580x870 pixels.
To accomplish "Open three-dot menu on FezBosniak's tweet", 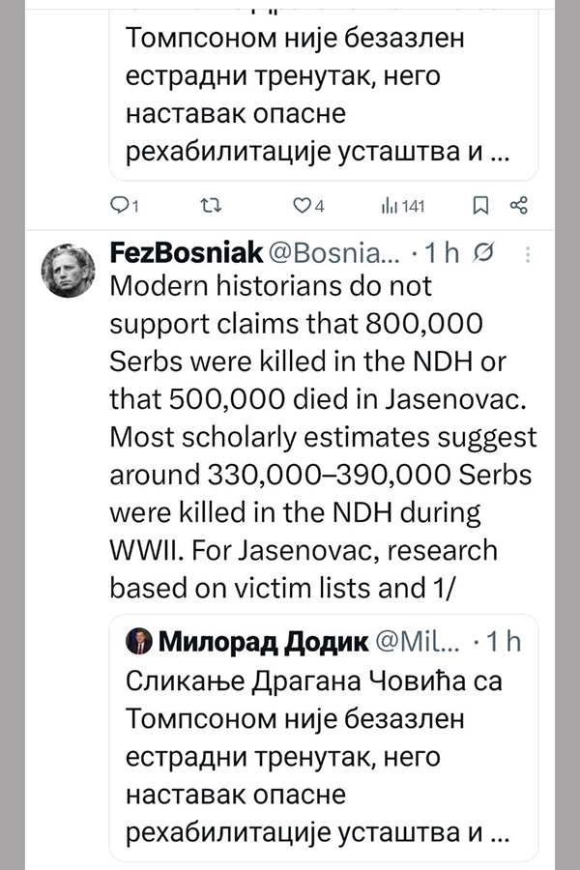I will coord(528,254).
